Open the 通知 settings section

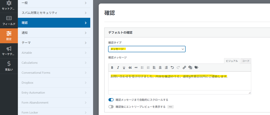tap(54, 33)
